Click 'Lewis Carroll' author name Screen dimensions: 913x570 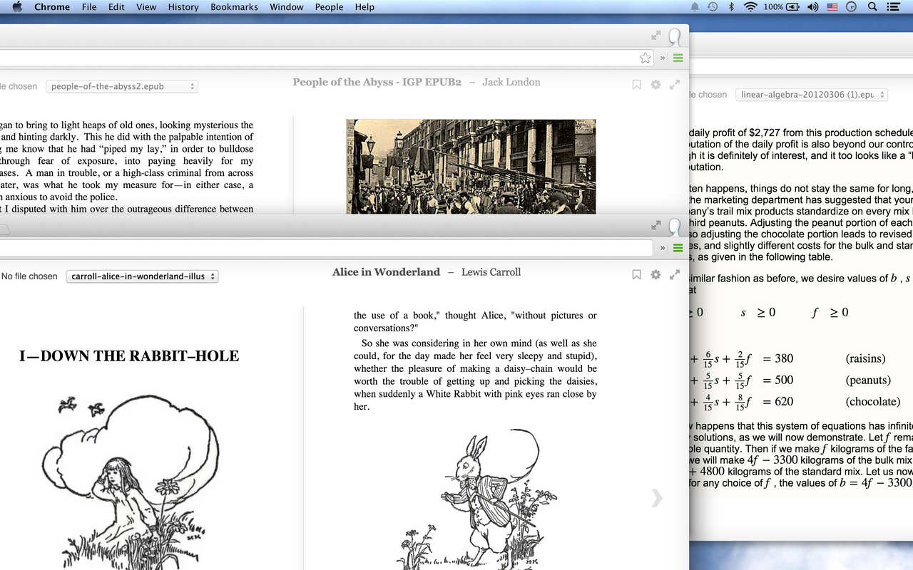[x=491, y=271]
